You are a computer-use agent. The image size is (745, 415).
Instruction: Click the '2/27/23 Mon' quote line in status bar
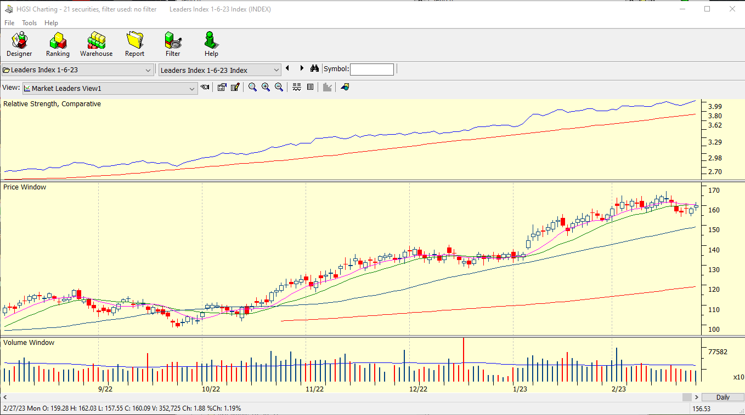122,408
